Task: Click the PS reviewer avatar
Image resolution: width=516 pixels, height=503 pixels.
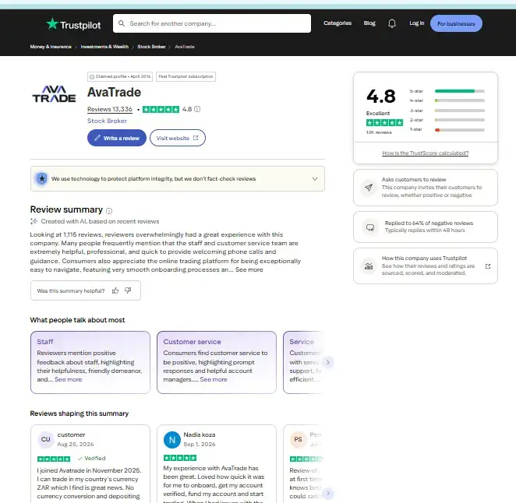Action: click(299, 440)
